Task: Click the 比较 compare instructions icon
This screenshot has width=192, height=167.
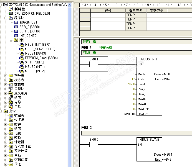Action: tap(11, 133)
